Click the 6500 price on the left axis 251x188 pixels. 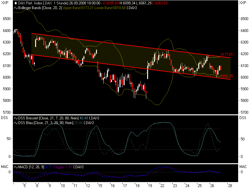coord(7,19)
